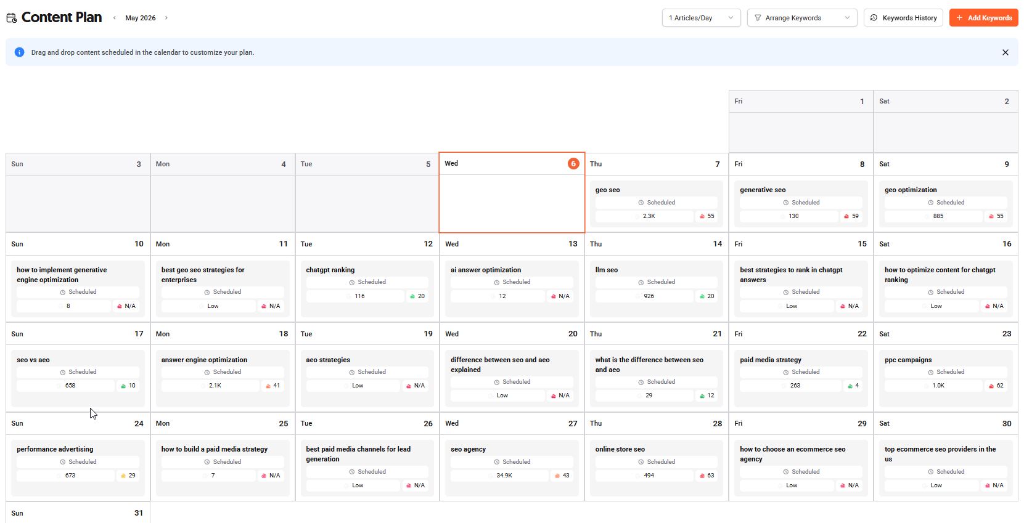
Task: Open the 'ai answer optimization' card
Action: (512, 289)
